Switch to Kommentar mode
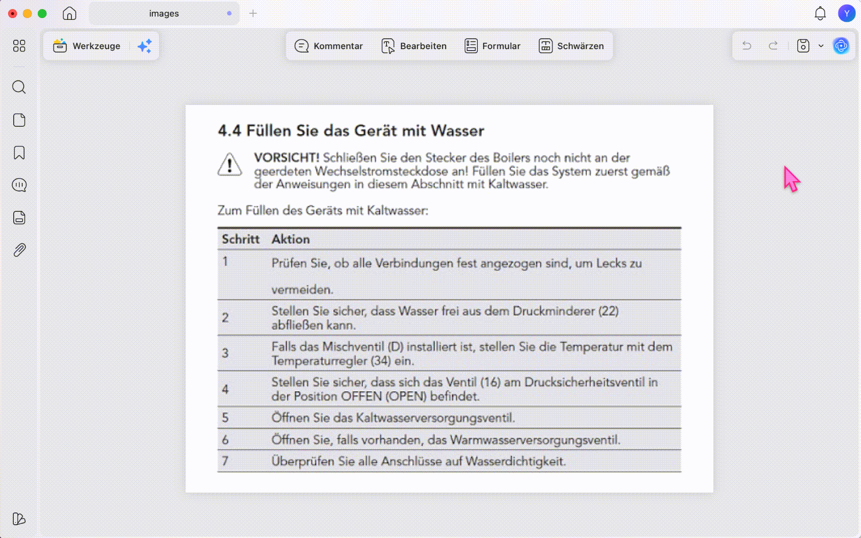This screenshot has width=861, height=538. (329, 46)
